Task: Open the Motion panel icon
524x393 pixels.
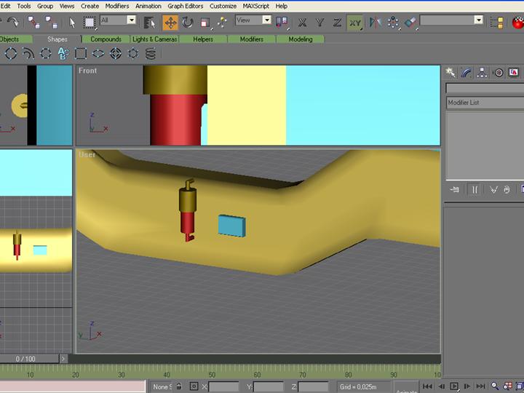Action: point(499,73)
